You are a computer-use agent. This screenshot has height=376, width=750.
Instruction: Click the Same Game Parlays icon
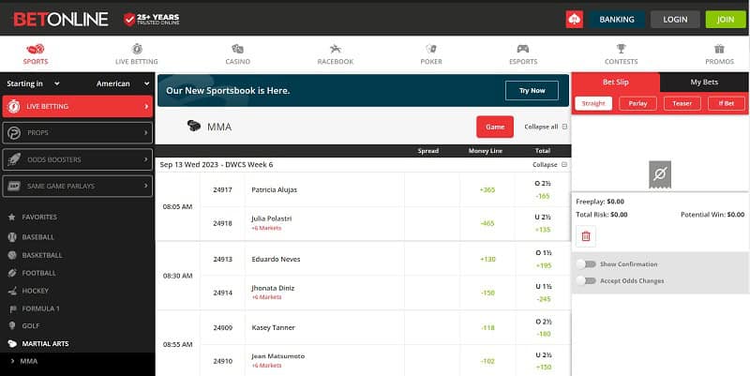click(x=14, y=186)
